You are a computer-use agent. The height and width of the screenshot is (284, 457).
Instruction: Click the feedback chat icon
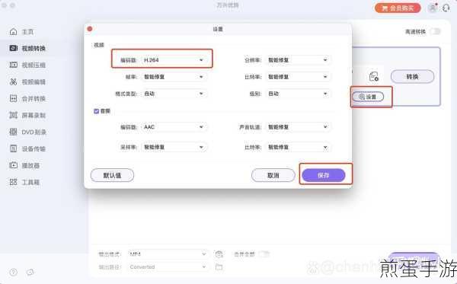click(30, 273)
